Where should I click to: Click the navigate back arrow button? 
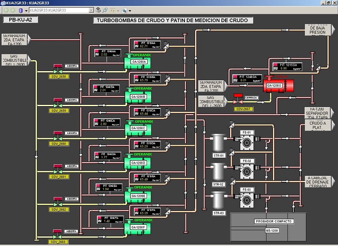click(x=6, y=10)
